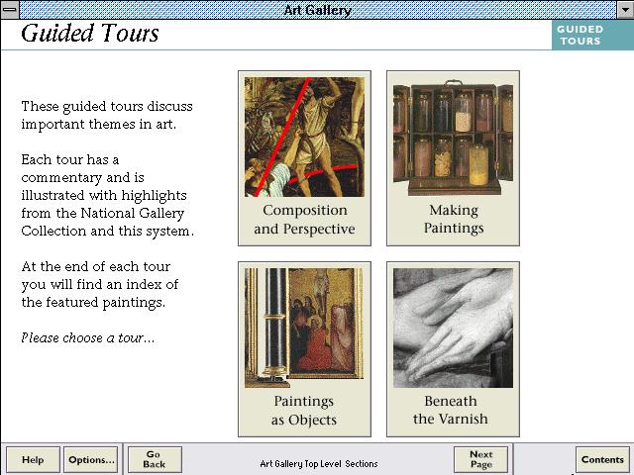Image resolution: width=634 pixels, height=475 pixels.
Task: Click the 'Please choose a tour...' prompt
Action: [88, 337]
